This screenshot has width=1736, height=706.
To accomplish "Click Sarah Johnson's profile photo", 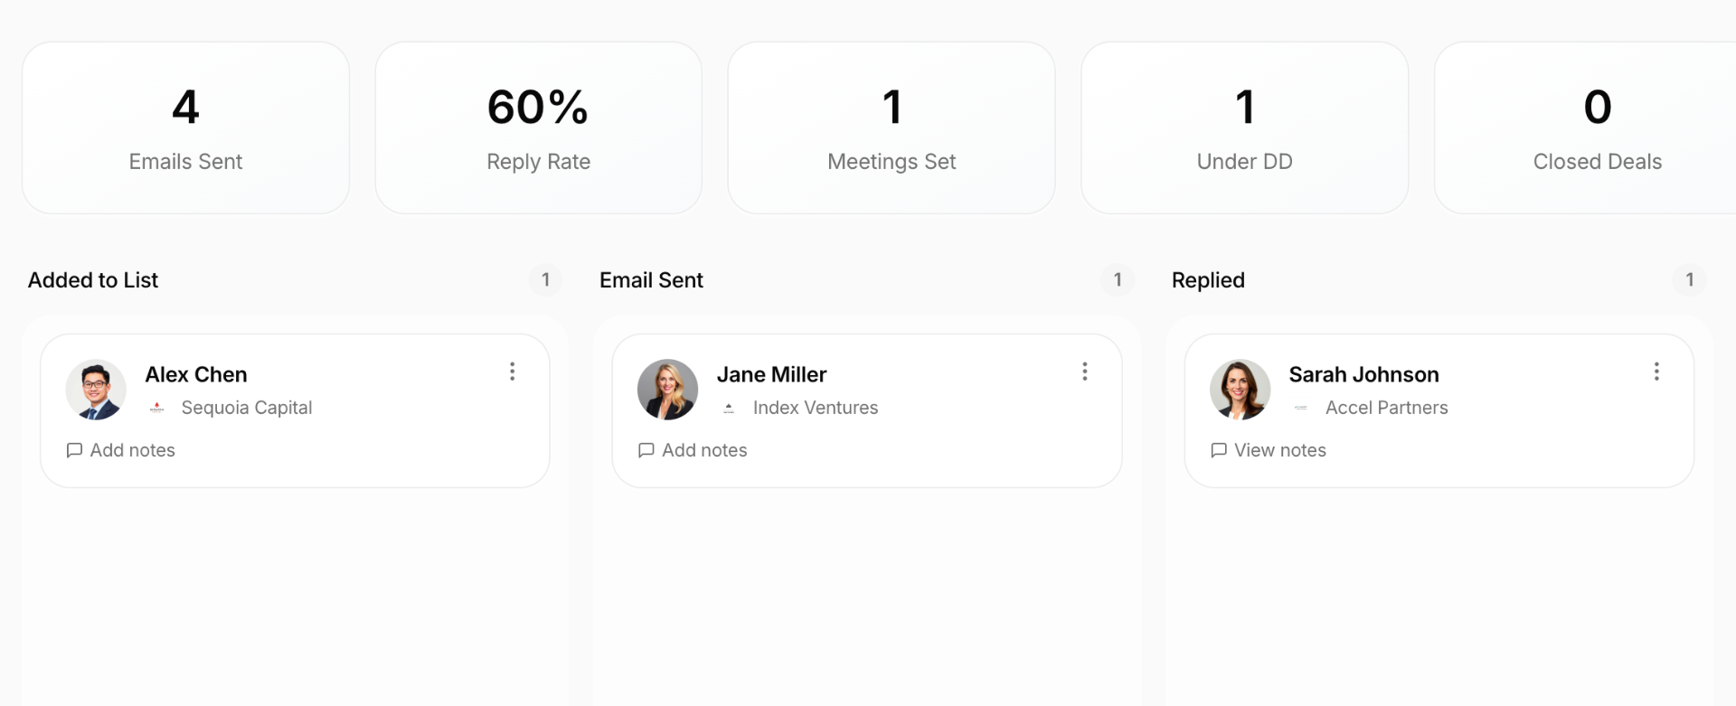I will click(x=1241, y=390).
